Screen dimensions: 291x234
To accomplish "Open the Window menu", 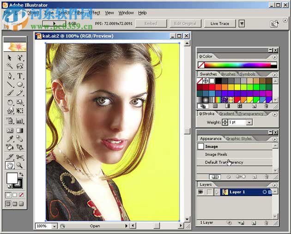I will pos(126,12).
